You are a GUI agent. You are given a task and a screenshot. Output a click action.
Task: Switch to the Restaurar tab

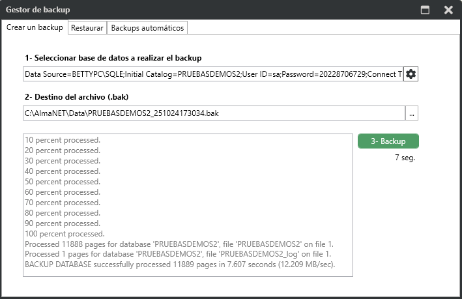pyautogui.click(x=87, y=28)
